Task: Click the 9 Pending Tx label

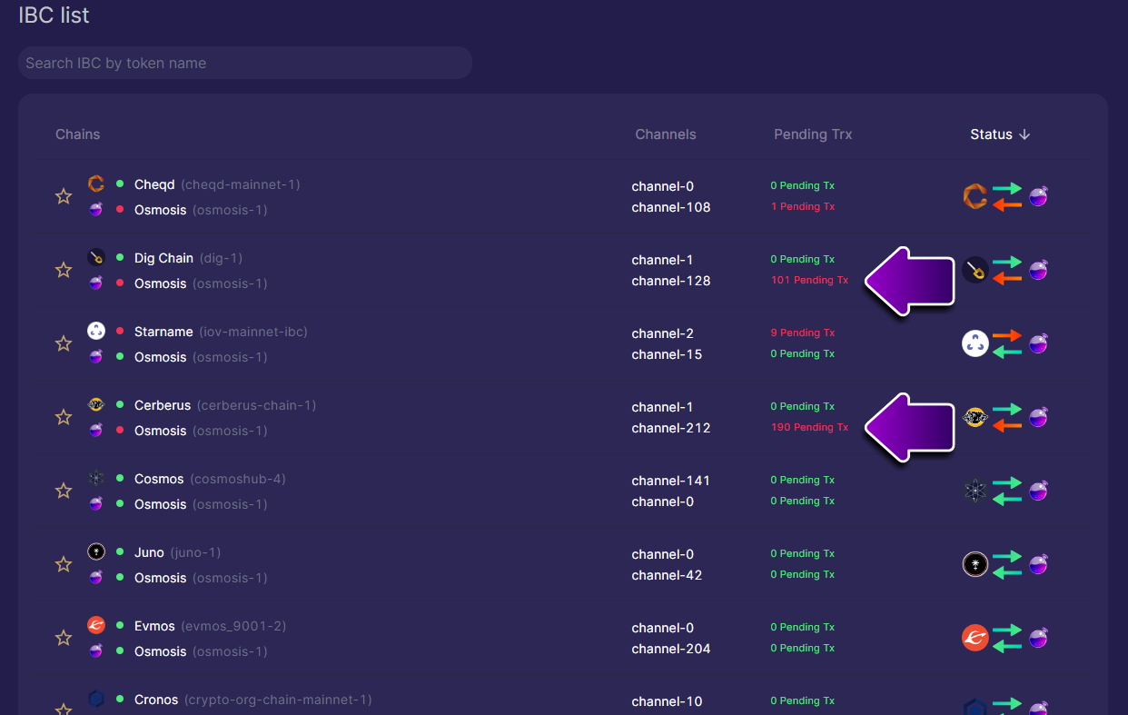Action: click(x=803, y=333)
